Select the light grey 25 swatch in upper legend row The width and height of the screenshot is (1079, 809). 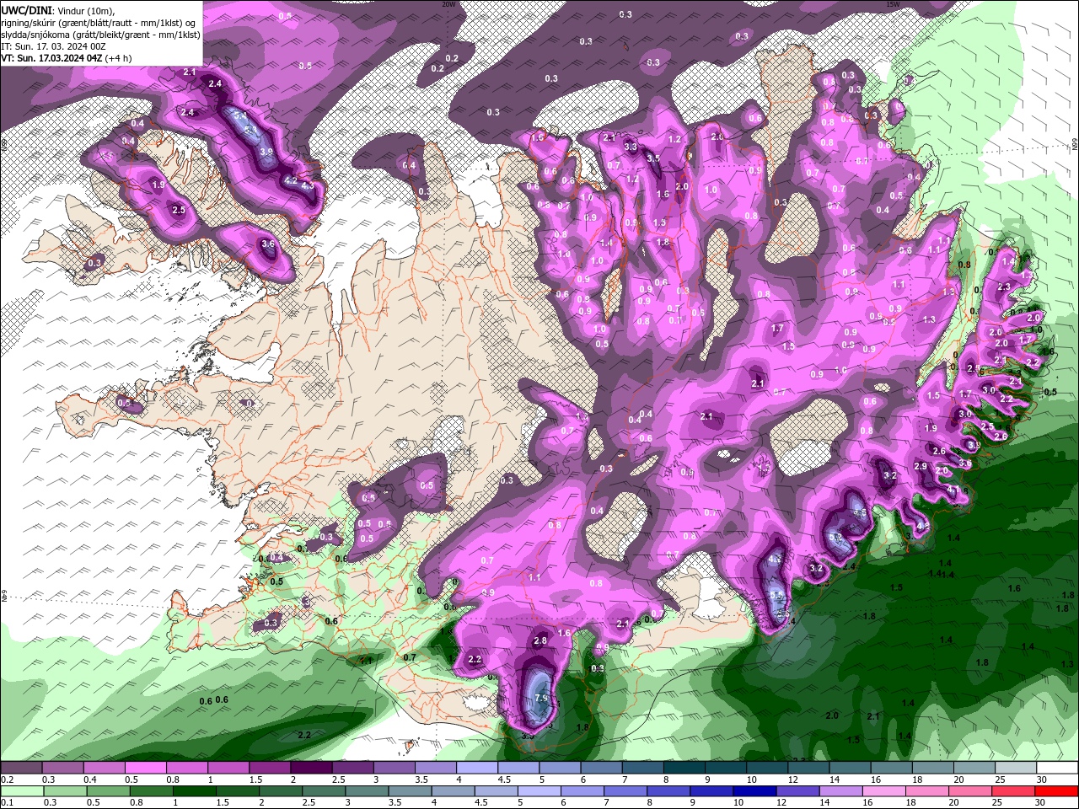click(x=1017, y=768)
